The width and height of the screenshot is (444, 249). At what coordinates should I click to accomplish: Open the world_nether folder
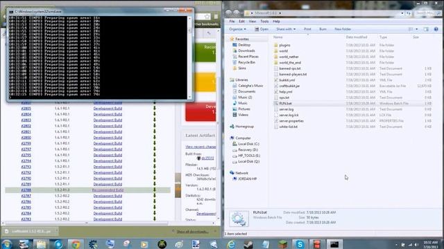289,57
